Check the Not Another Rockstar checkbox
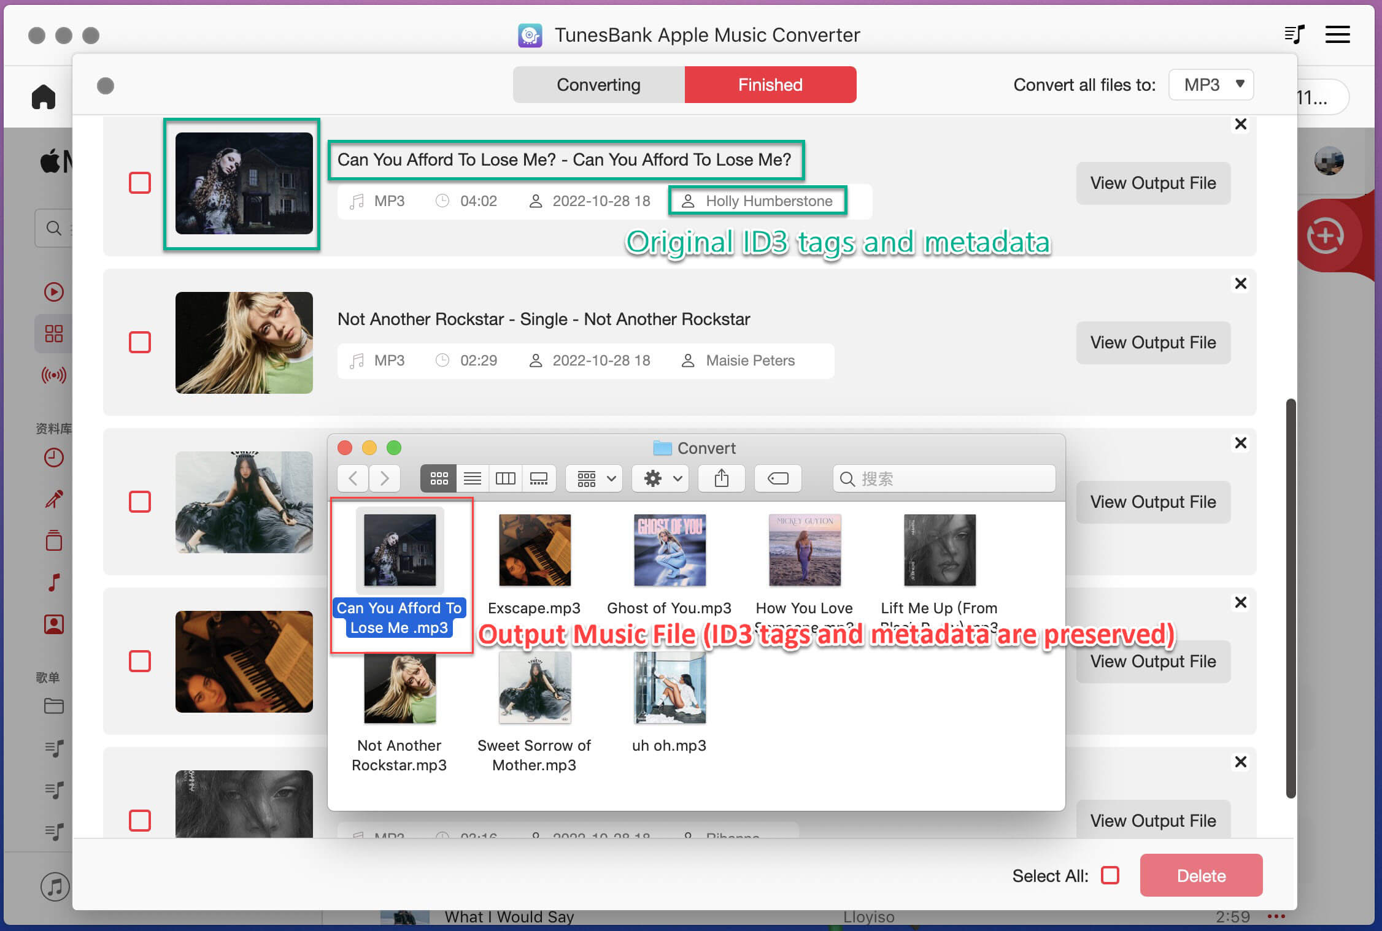This screenshot has width=1382, height=931. (x=140, y=342)
